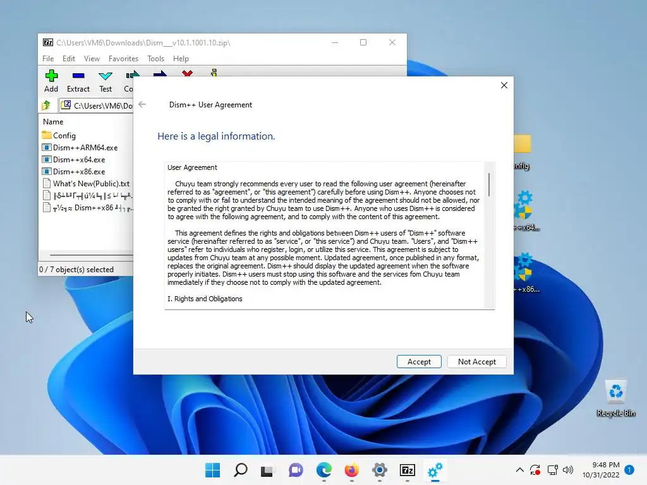Screen dimensions: 647x485
Task: Click inside the User Agreement text box
Action: [324, 235]
